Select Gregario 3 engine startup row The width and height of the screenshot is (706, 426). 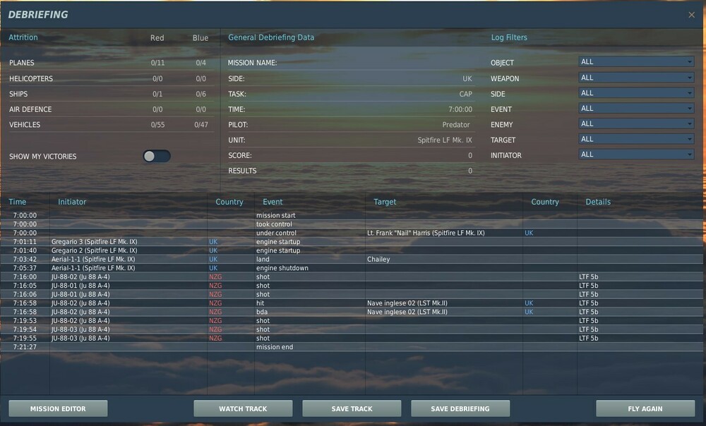click(x=351, y=242)
